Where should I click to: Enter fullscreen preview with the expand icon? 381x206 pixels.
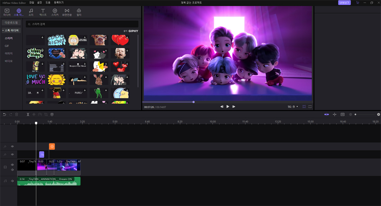point(310,107)
